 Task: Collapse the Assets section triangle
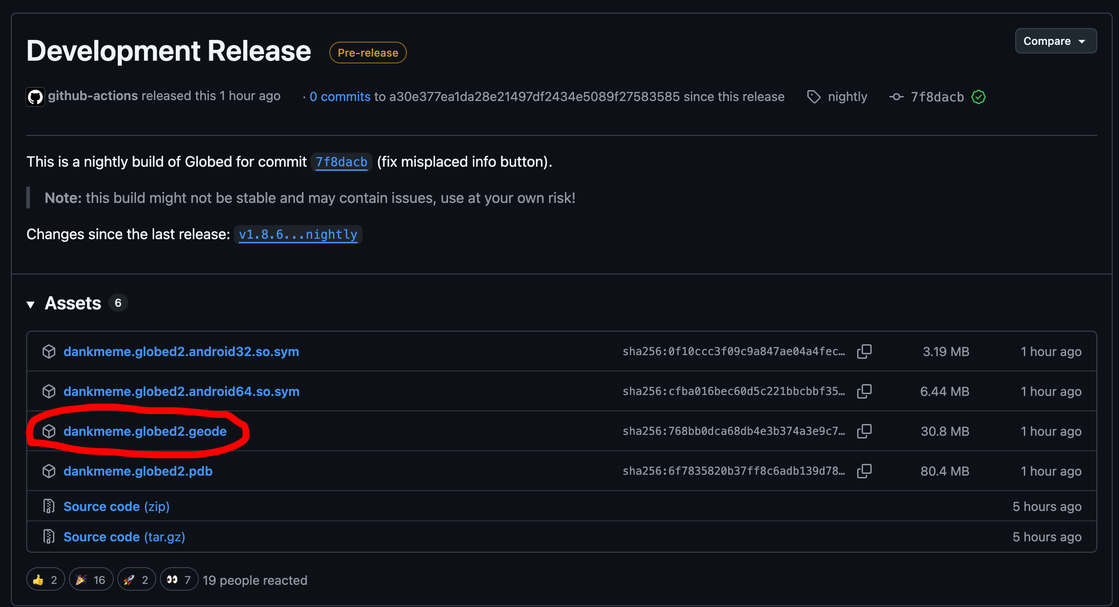(31, 304)
